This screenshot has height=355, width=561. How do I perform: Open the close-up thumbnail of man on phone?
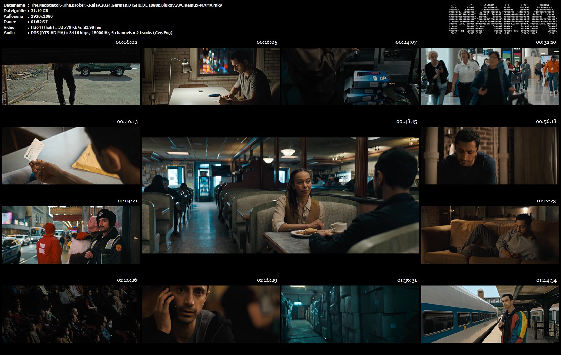point(211,314)
